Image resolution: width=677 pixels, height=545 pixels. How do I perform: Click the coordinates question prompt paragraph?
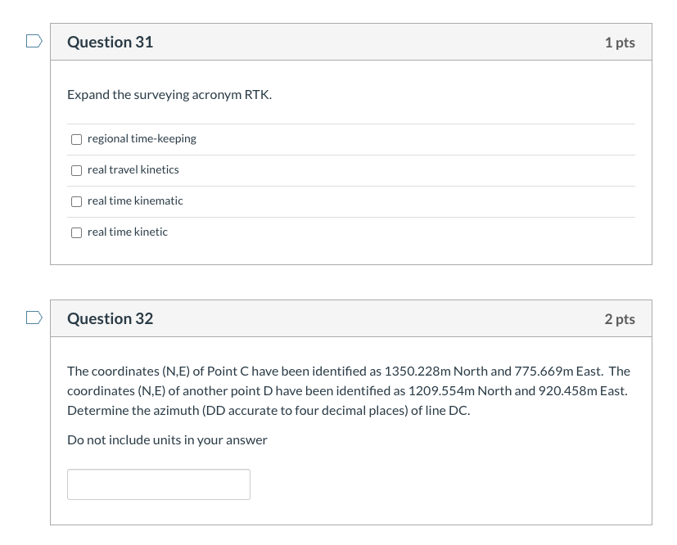(347, 390)
